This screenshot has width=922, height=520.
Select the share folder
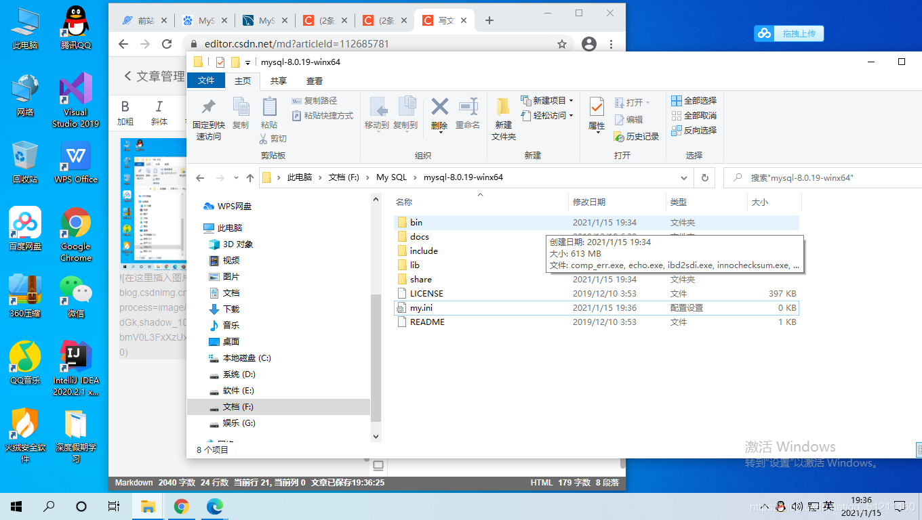[420, 279]
